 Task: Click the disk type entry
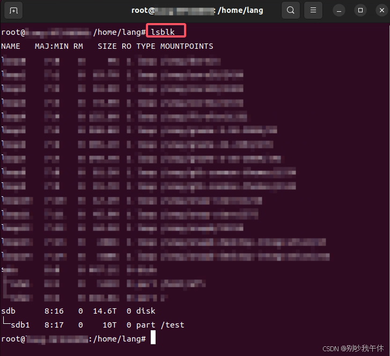tap(146, 311)
